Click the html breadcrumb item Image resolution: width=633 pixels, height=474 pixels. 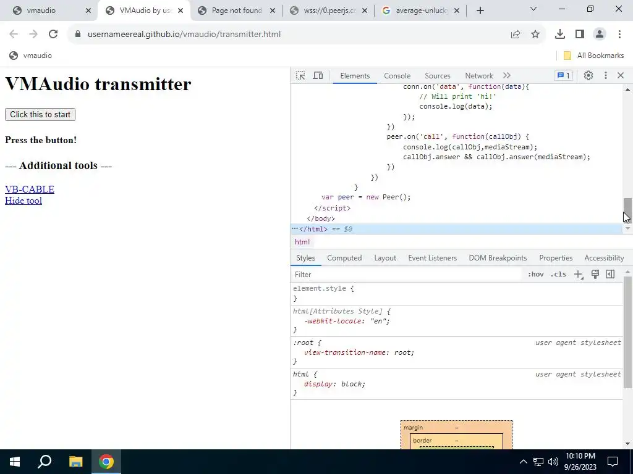[302, 242]
